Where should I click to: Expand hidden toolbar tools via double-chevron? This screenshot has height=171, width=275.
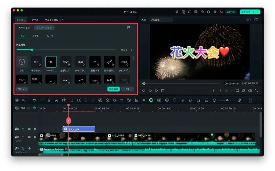click(x=143, y=100)
